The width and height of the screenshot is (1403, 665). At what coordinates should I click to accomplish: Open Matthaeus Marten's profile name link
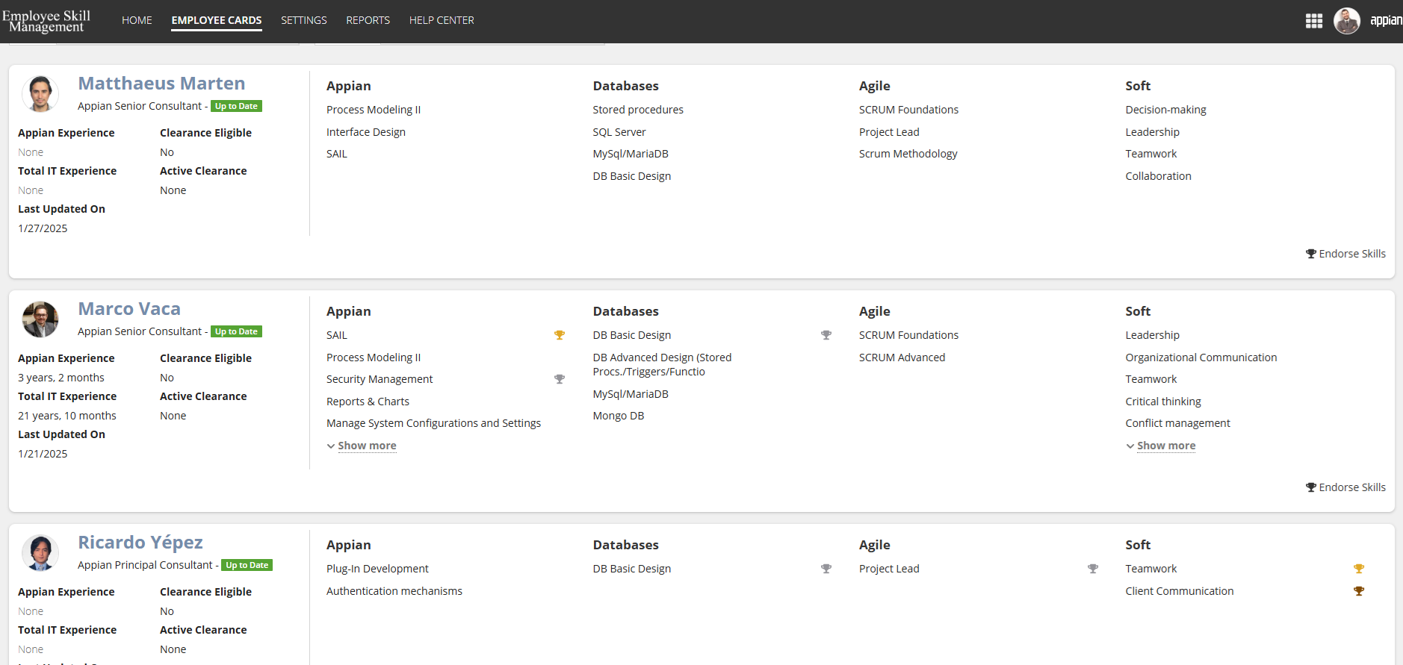click(161, 84)
